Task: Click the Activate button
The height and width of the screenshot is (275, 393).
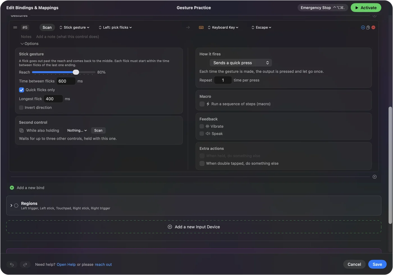Action: (x=366, y=8)
